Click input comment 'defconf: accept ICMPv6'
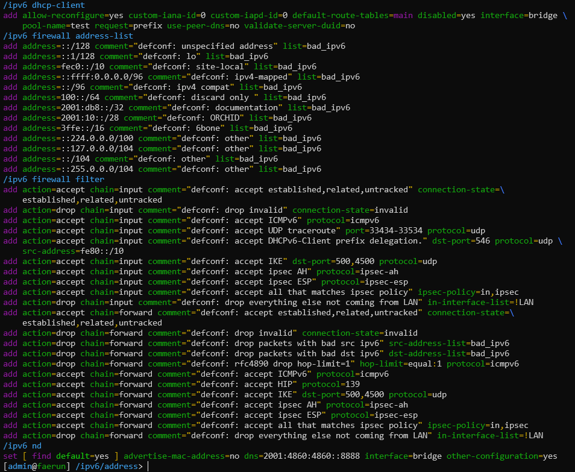Screen dimensions: 575x472 coord(244,221)
